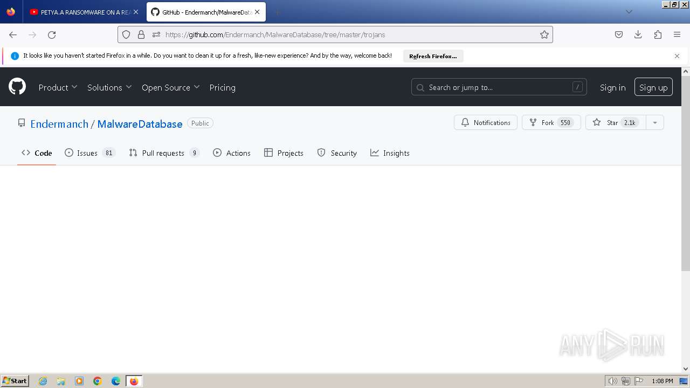Screen dimensions: 690x388
Task: Open the MalwareDatabase repository link
Action: 140,124
